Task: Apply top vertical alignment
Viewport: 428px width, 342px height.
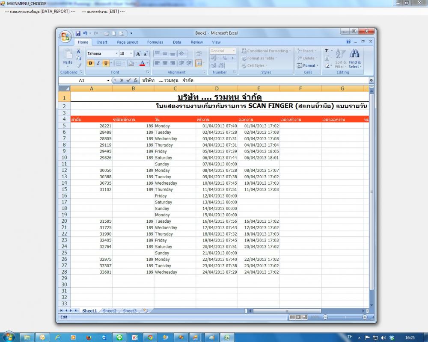Action: pyautogui.click(x=157, y=54)
